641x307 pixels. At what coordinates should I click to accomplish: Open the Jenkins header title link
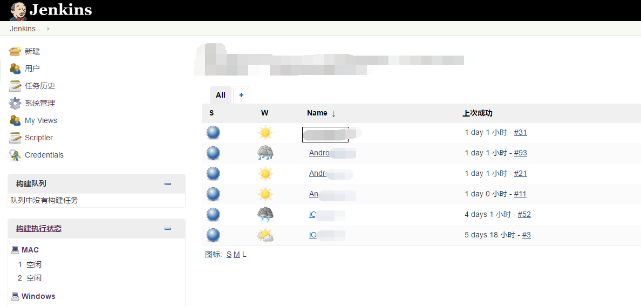click(x=60, y=9)
